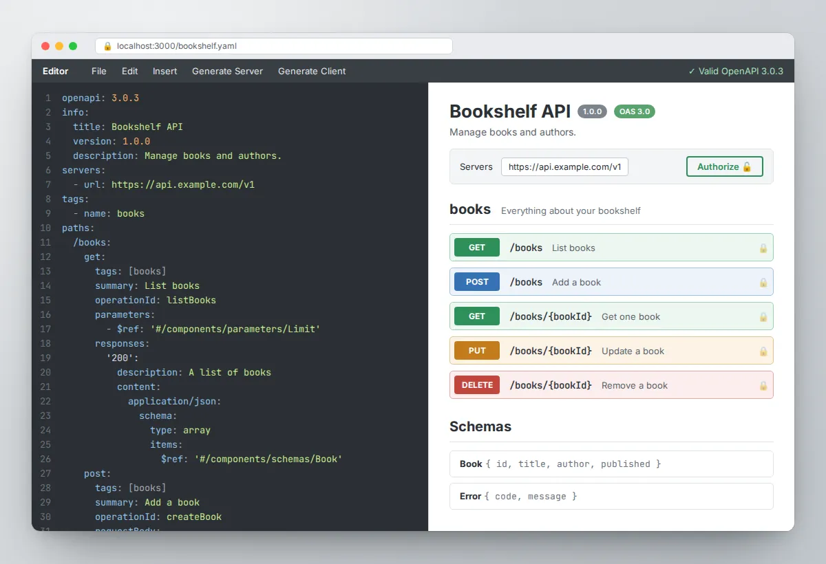Open the File menu
This screenshot has height=564, width=826.
(x=99, y=71)
